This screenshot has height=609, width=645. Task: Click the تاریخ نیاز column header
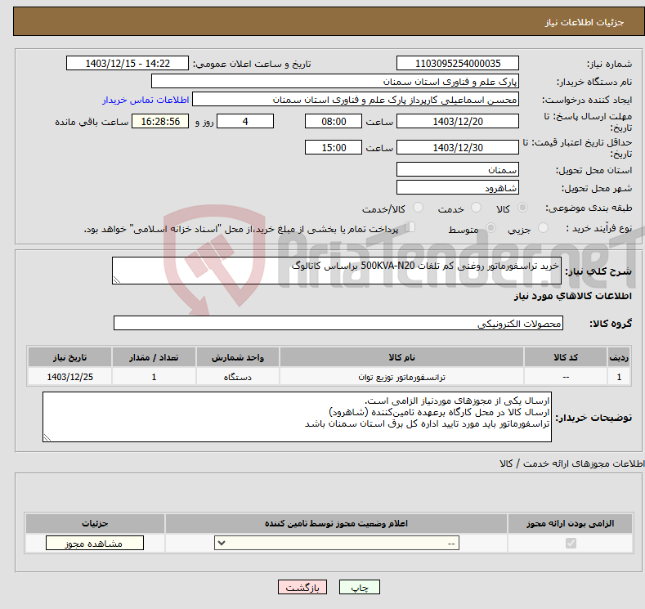tap(70, 357)
